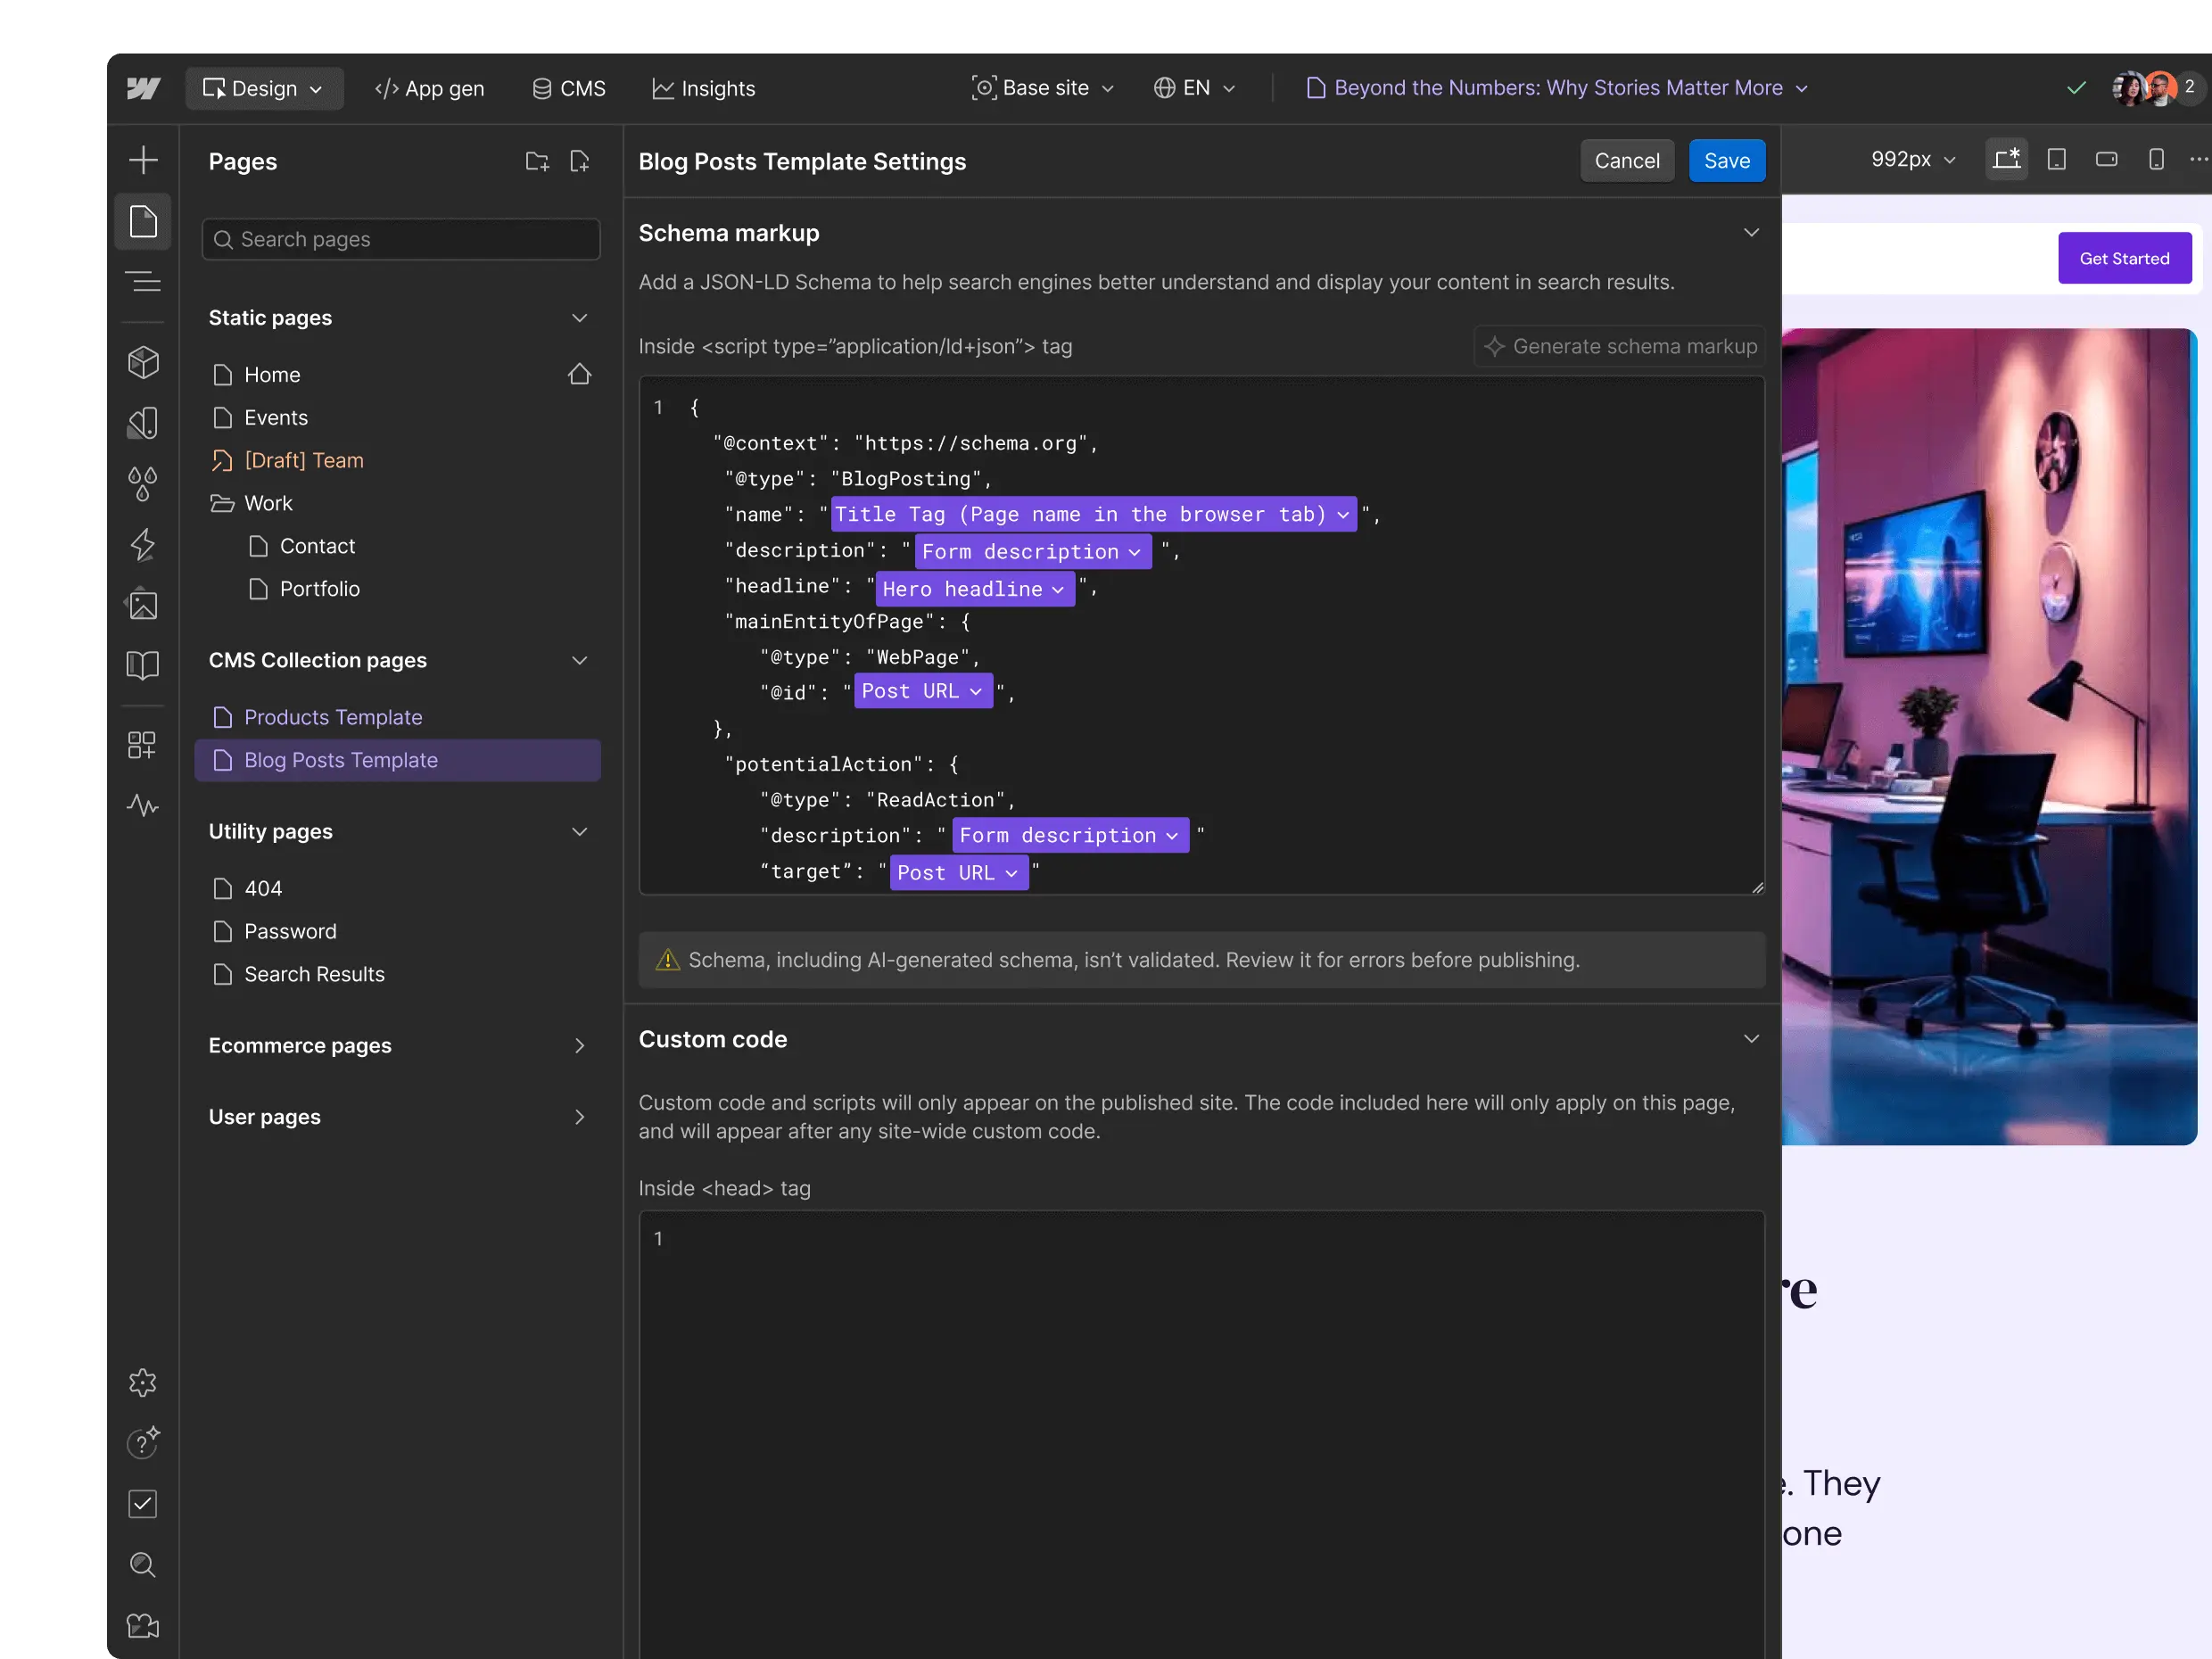Select the tablet breakpoint icon
Screen dimensions: 2212x1659
click(2056, 160)
